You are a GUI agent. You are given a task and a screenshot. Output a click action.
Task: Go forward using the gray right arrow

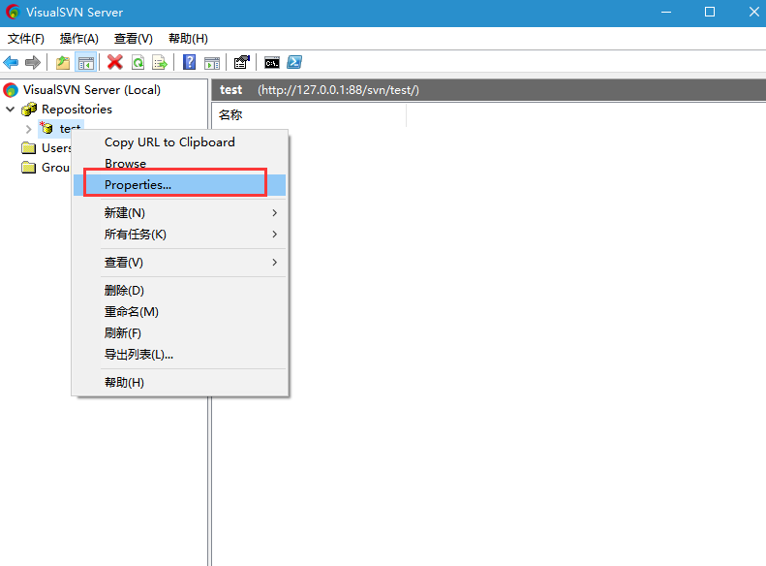[33, 63]
